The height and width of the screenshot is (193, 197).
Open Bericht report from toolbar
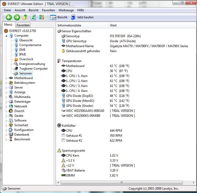pos(59,17)
